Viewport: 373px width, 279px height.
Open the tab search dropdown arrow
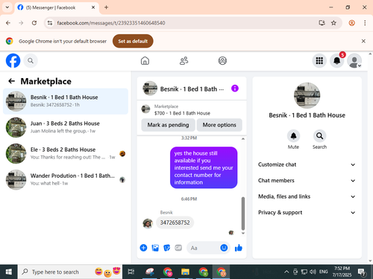tap(7, 7)
